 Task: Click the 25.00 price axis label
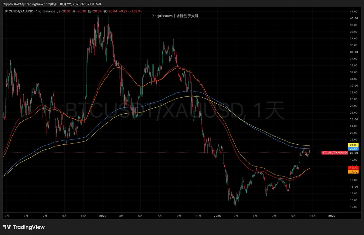tap(354, 119)
